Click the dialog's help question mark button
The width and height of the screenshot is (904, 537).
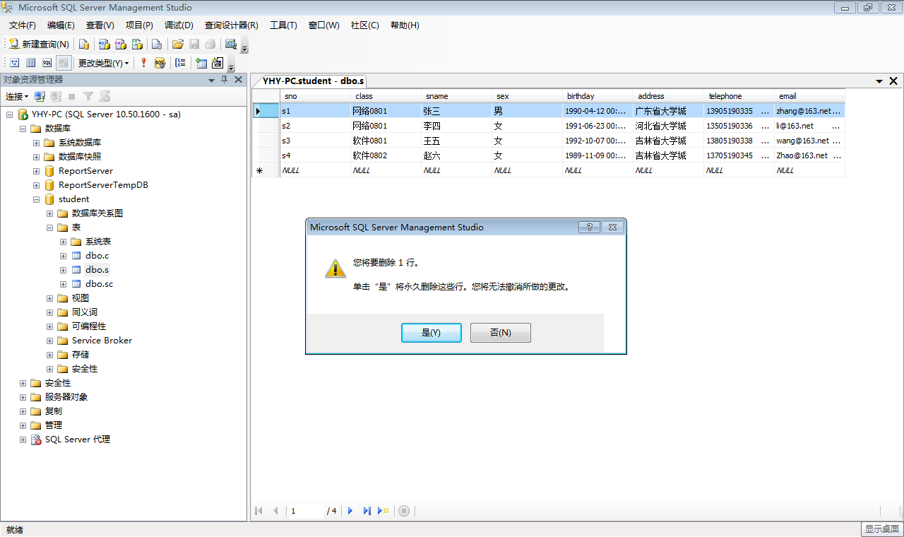[x=589, y=227]
